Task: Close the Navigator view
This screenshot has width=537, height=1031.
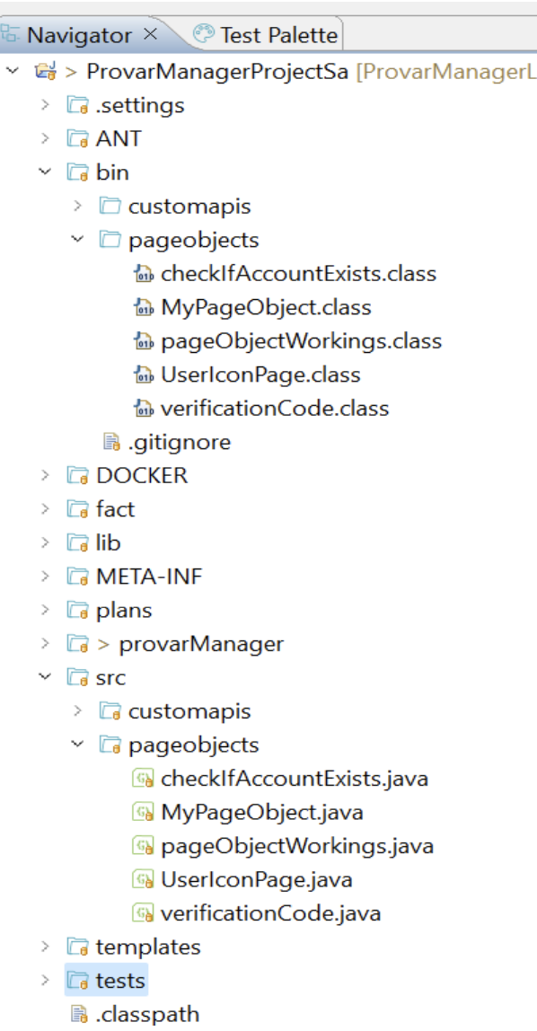Action: pyautogui.click(x=150, y=33)
